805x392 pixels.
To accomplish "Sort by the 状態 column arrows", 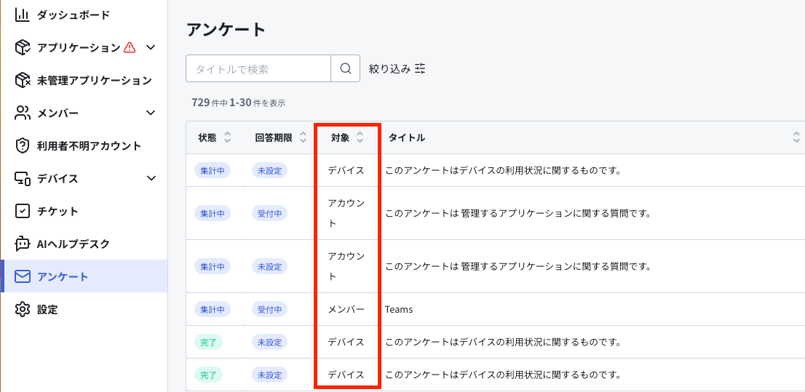I will [227, 137].
